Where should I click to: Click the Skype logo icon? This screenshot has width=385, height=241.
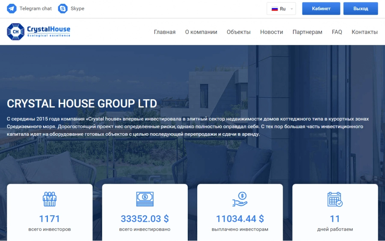coord(62,9)
